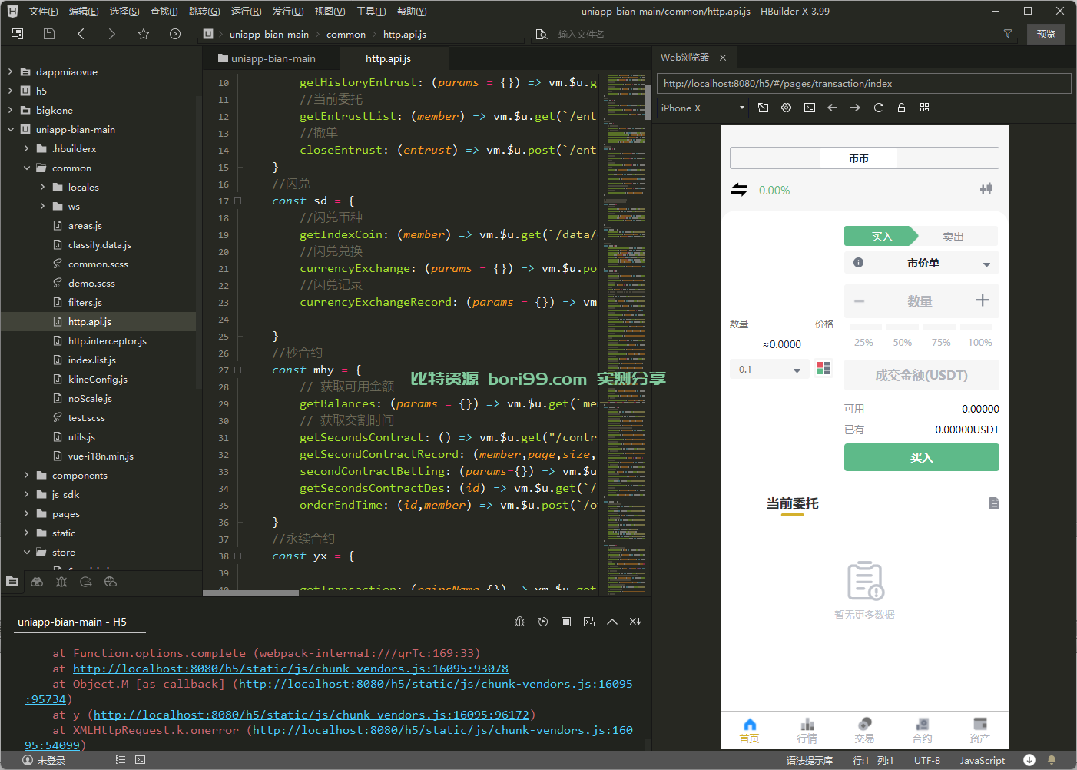Viewport: 1077px width, 770px height.
Task: Click the 预览 preview button
Action: [1046, 34]
